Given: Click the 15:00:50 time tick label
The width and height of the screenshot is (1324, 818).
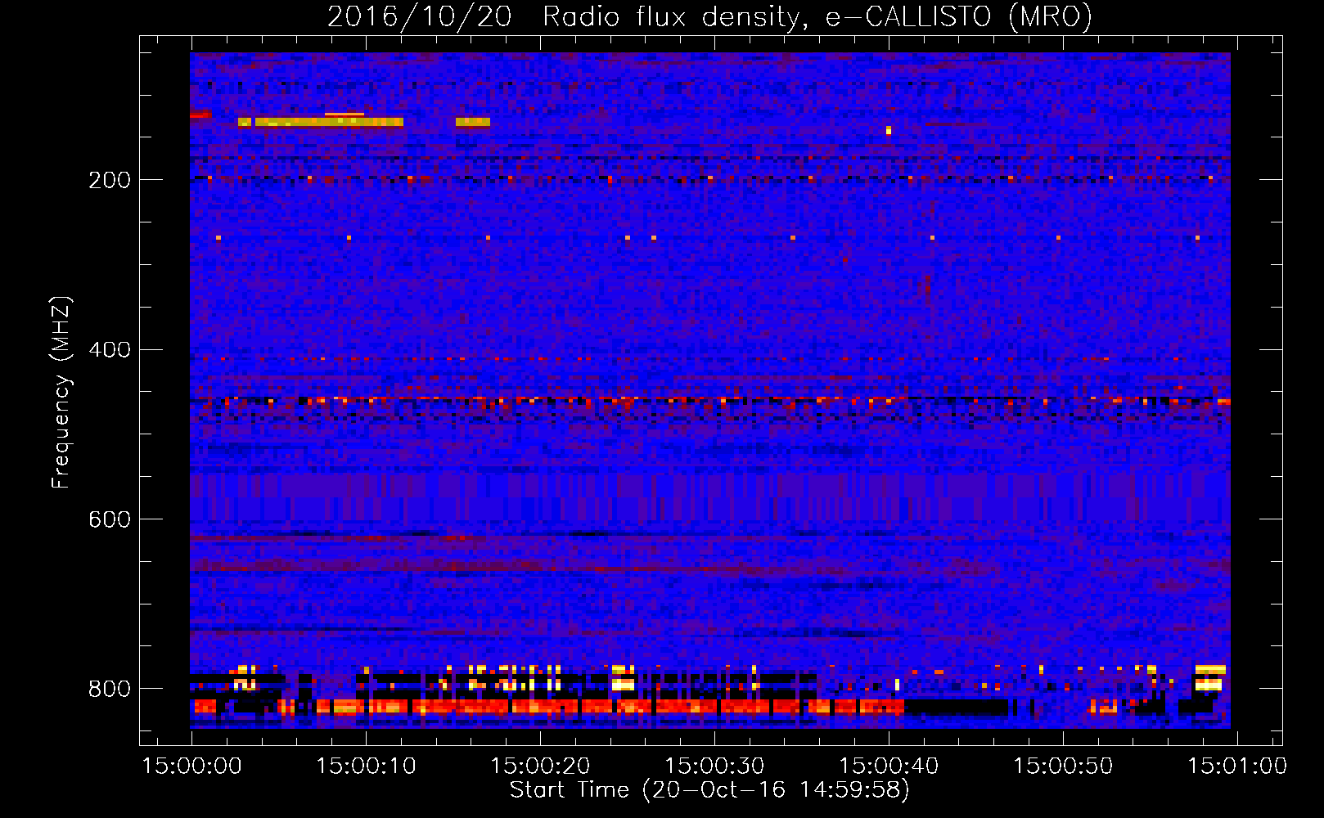Looking at the screenshot, I should pos(1063,766).
